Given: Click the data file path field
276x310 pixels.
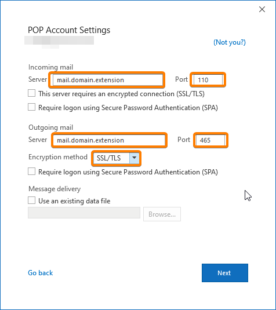Looking at the screenshot, I should 84,213.
